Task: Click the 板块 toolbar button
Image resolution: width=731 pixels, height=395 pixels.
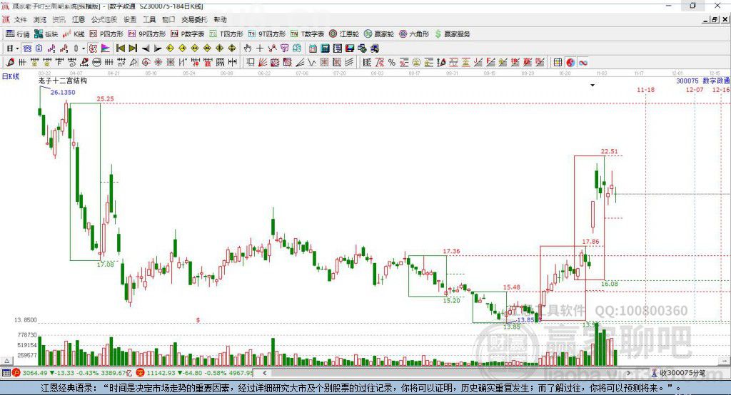Action: click(46, 34)
